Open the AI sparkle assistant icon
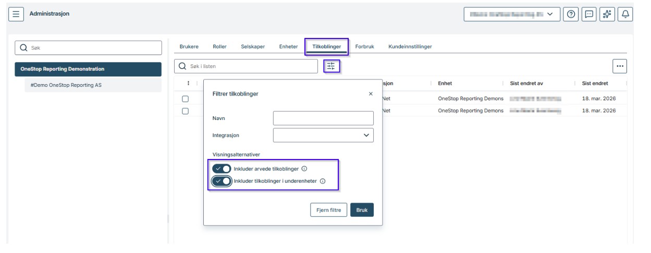 click(x=607, y=14)
